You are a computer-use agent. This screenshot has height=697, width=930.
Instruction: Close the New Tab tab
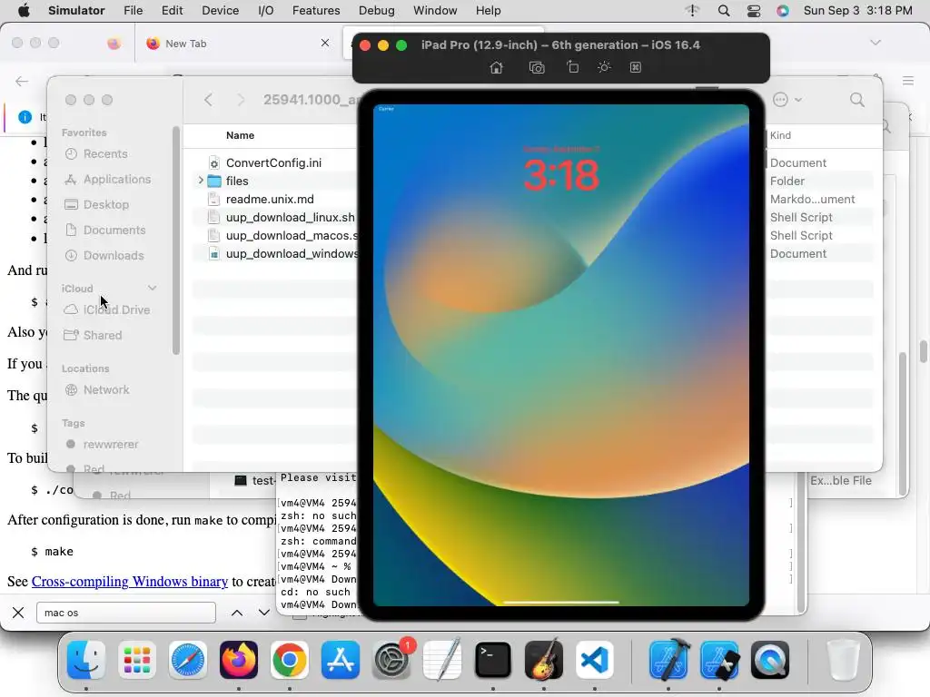[x=325, y=43]
